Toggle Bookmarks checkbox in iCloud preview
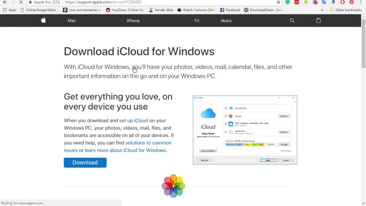This screenshot has height=206, width=366. pyautogui.click(x=226, y=132)
